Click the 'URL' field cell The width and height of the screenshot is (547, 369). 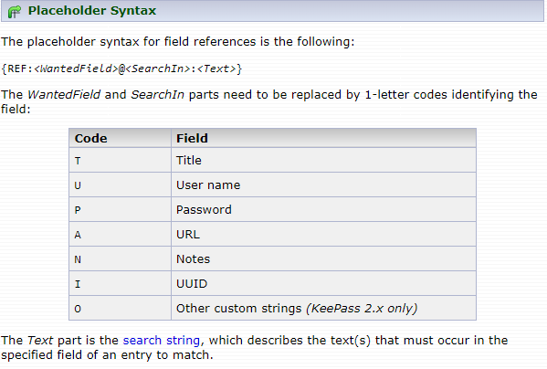323,235
